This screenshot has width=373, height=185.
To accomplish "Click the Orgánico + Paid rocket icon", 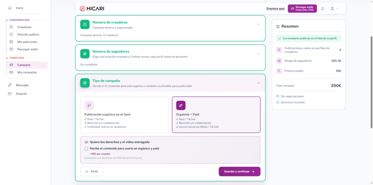I will tap(181, 105).
